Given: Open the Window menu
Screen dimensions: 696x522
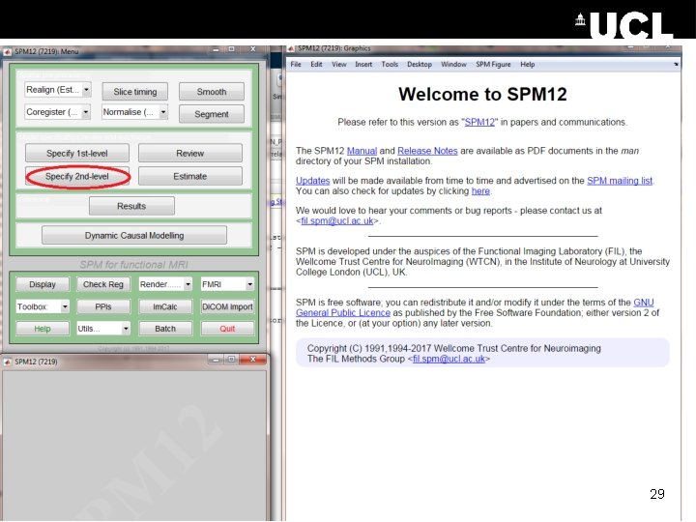Looking at the screenshot, I should pyautogui.click(x=453, y=65).
